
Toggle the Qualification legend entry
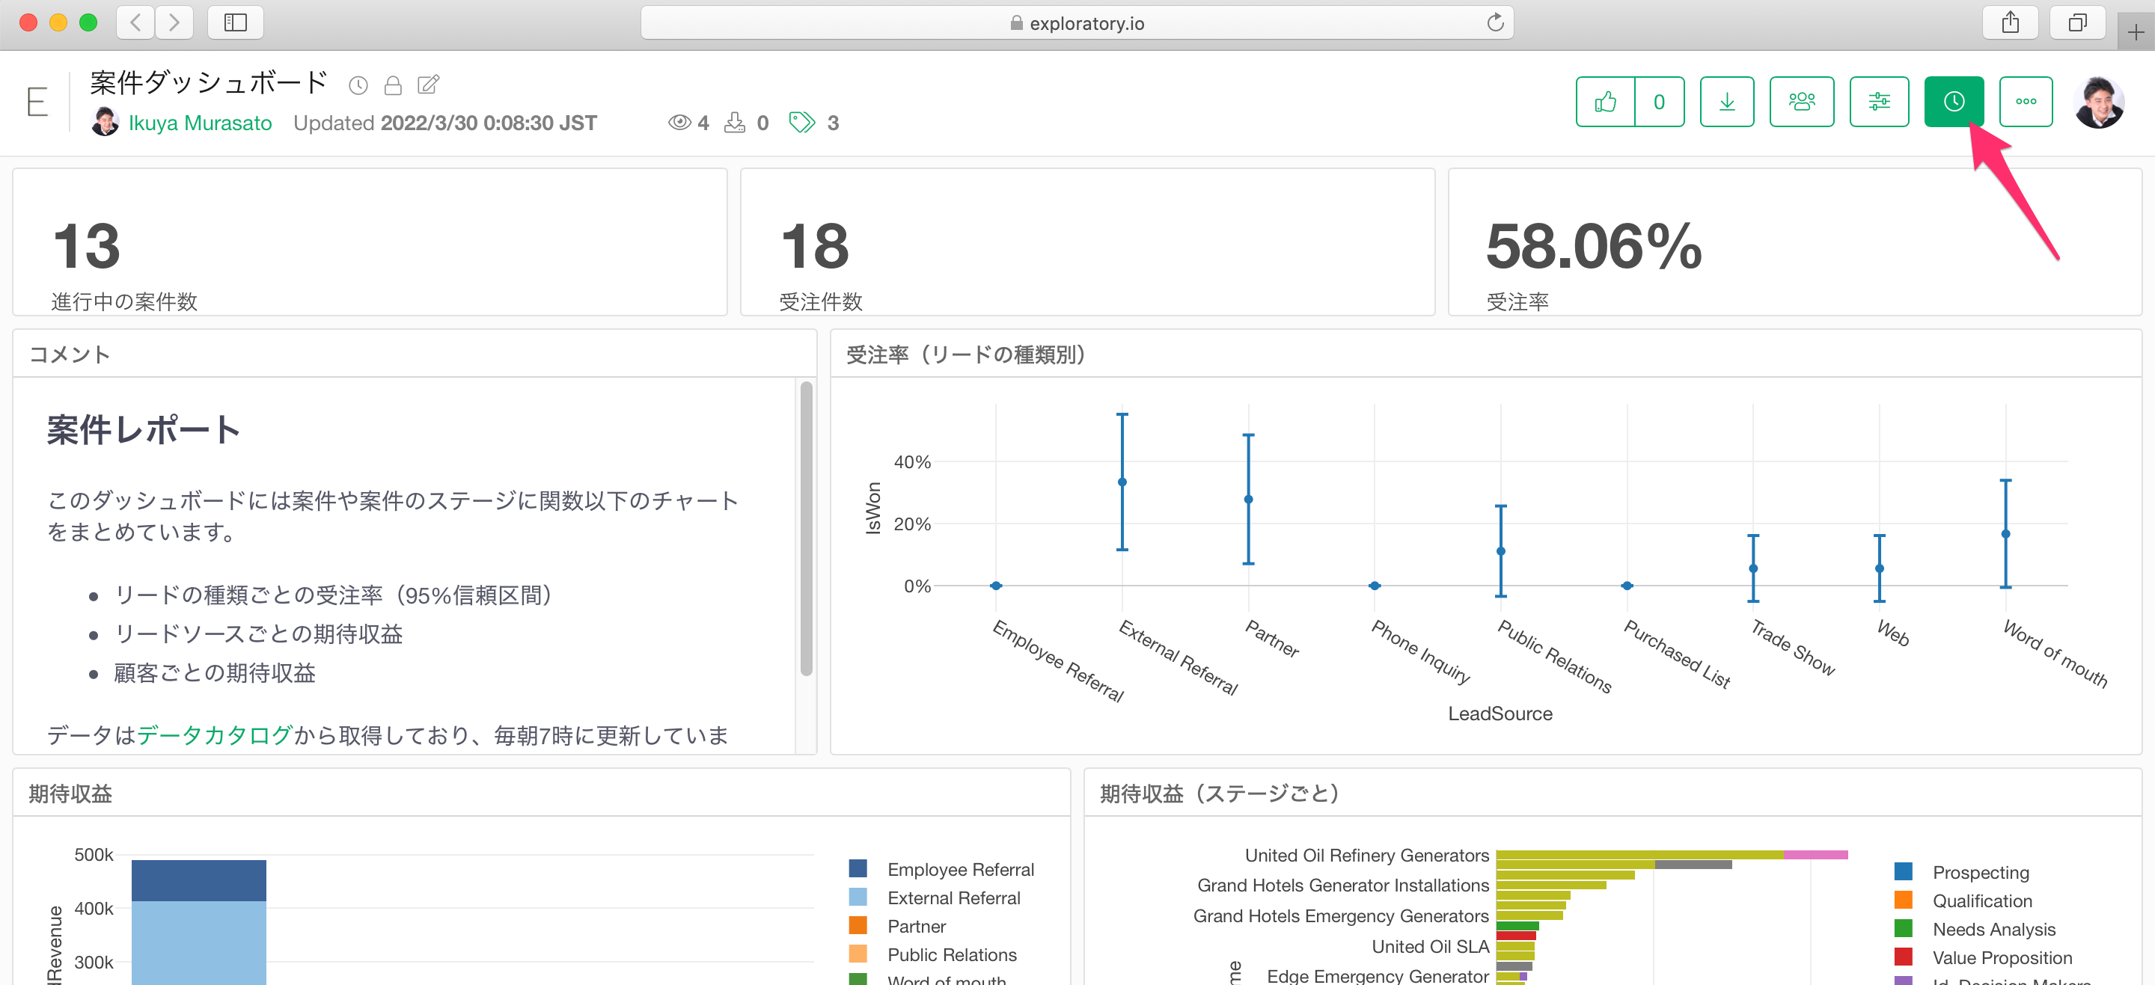(x=1963, y=900)
